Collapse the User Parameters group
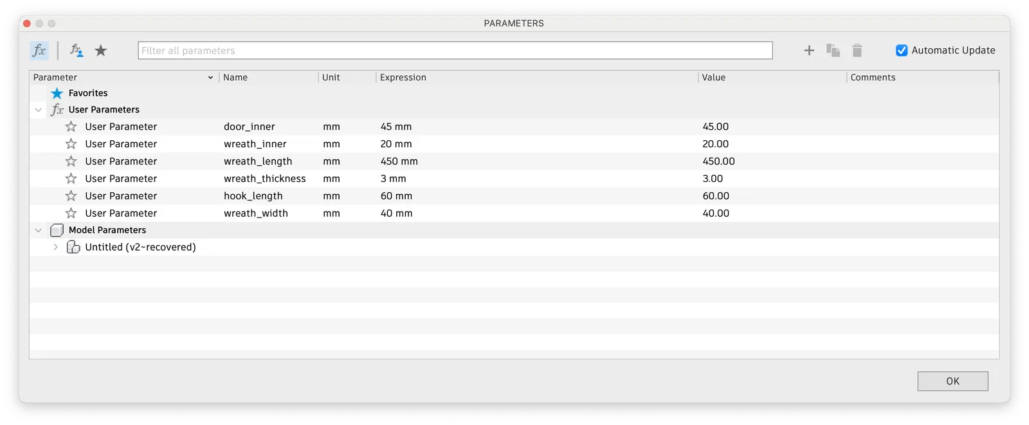The height and width of the screenshot is (425, 1029). point(39,110)
